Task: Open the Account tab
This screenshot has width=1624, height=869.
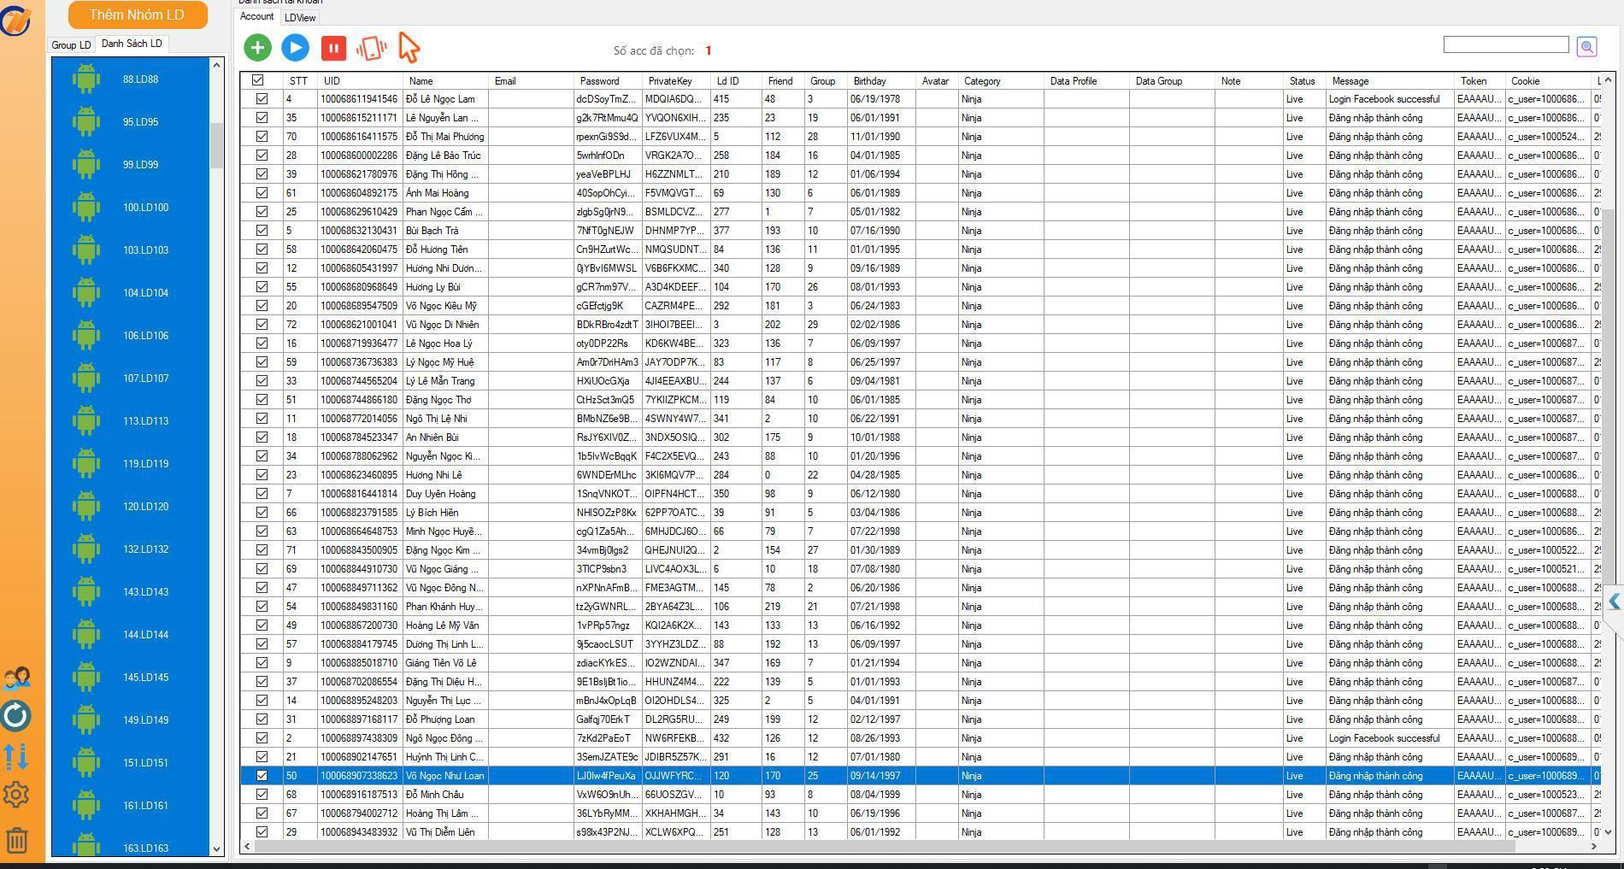Action: (256, 16)
